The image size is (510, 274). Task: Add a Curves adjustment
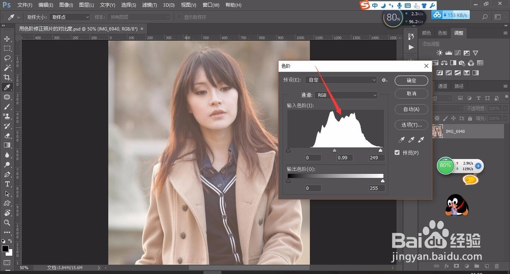coord(457,53)
